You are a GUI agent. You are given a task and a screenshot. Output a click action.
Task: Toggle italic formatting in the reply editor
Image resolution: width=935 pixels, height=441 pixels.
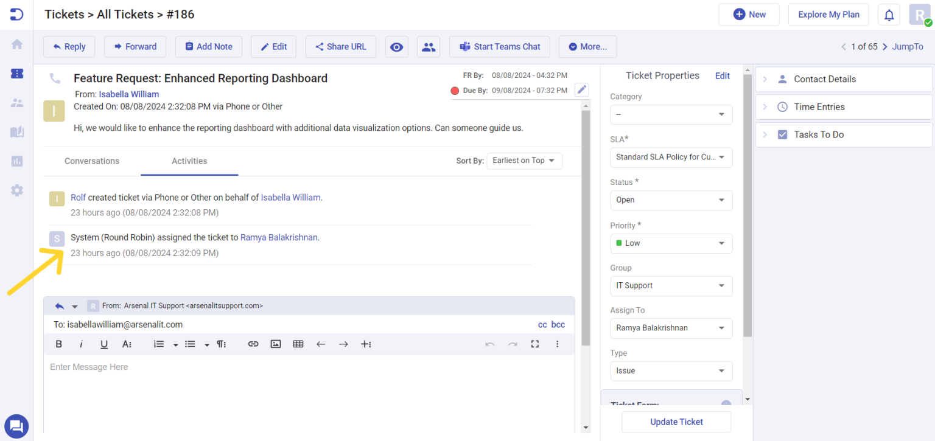point(81,344)
